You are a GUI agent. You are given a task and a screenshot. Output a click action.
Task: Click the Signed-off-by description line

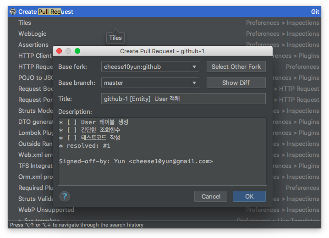point(136,161)
